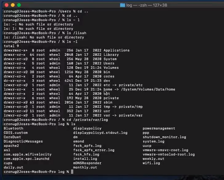Click the 'CoreDuet' entry
The width and height of the screenshot is (224, 180).
pos(12,137)
